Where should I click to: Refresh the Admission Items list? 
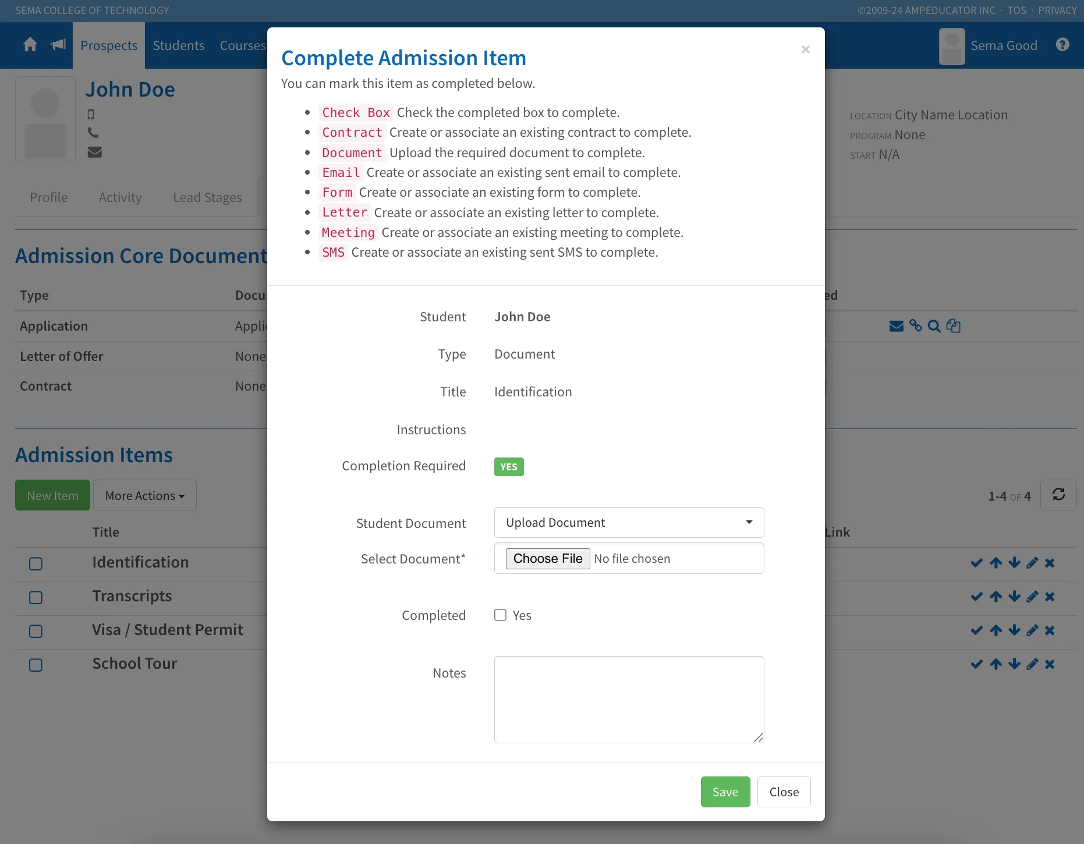pos(1058,495)
